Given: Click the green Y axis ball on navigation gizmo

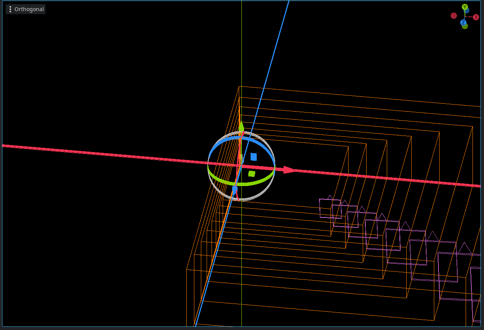Looking at the screenshot, I should pos(465,7).
